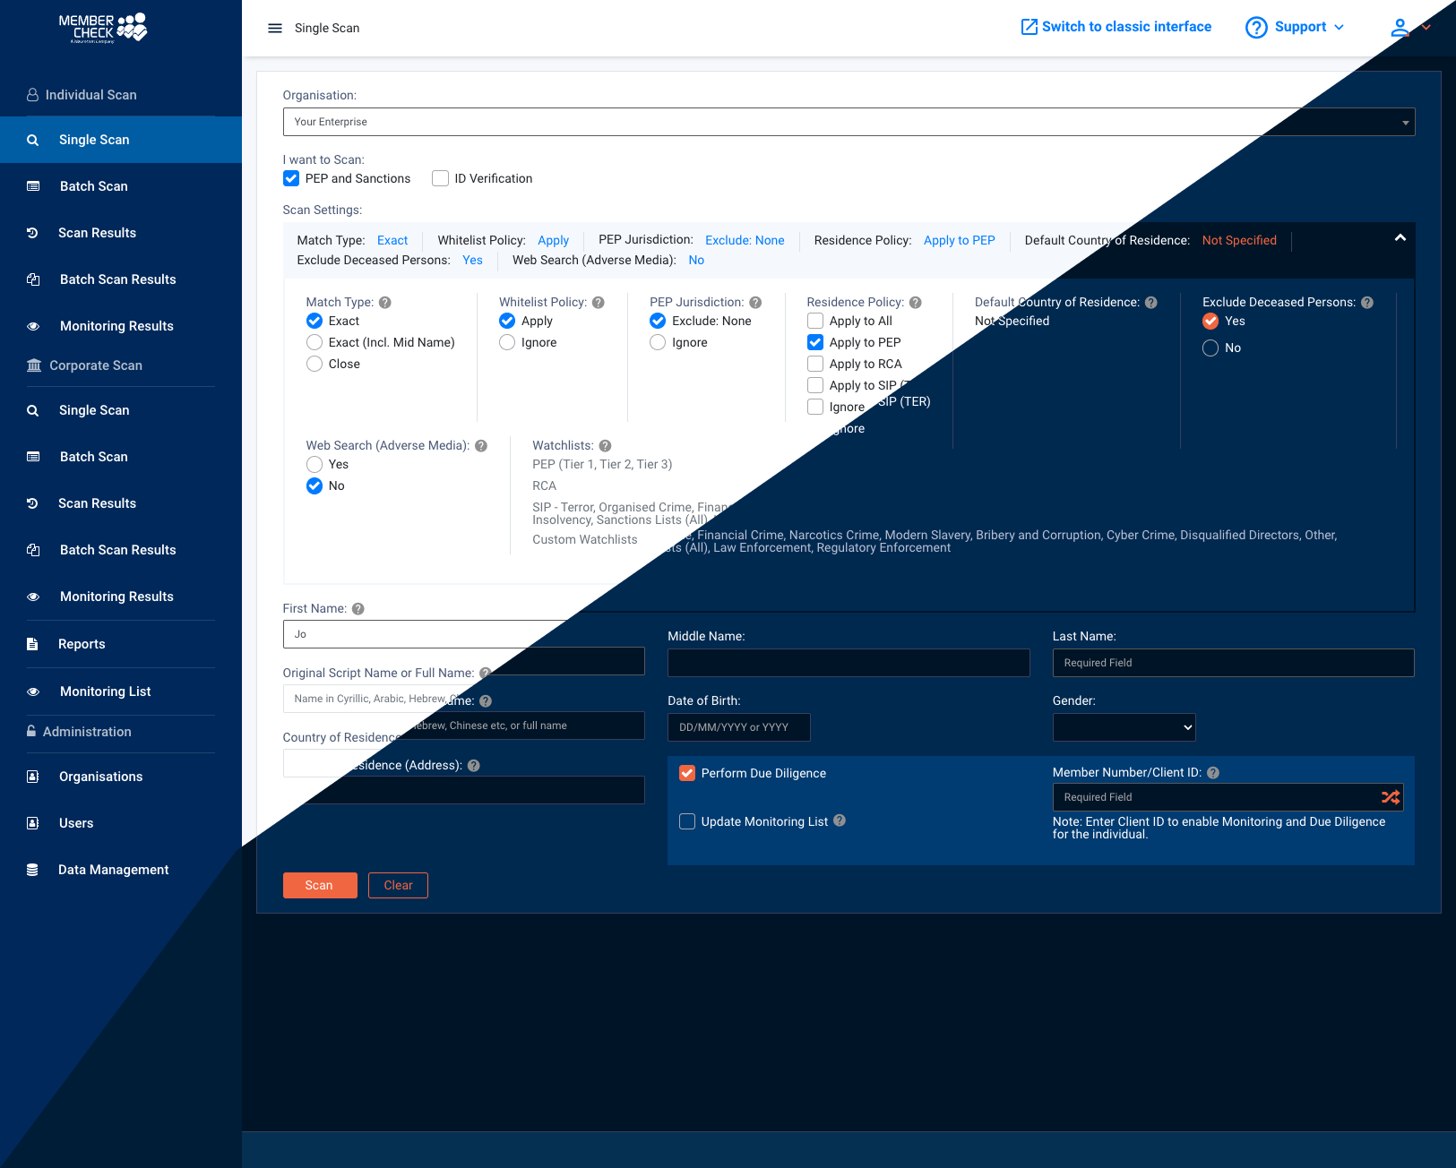The height and width of the screenshot is (1168, 1456).
Task: Open the Gender dropdown
Action: pos(1124,727)
